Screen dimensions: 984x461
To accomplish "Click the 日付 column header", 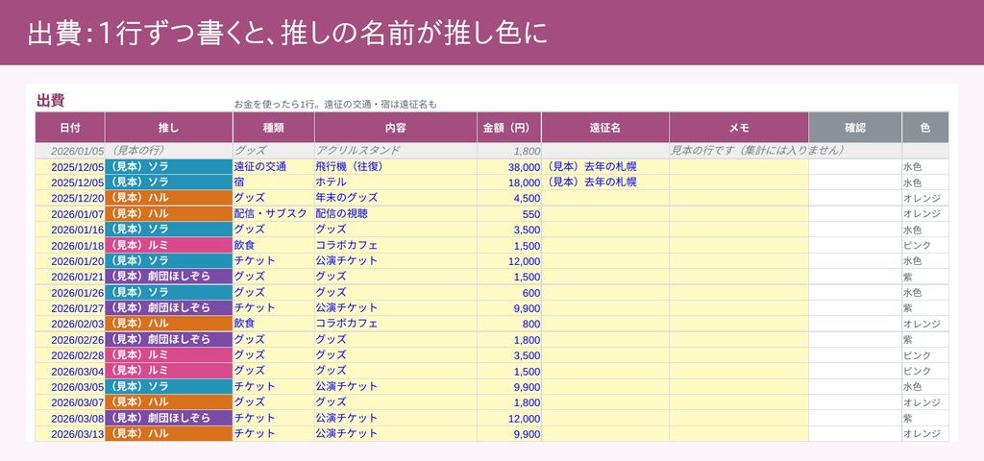I will (x=70, y=128).
